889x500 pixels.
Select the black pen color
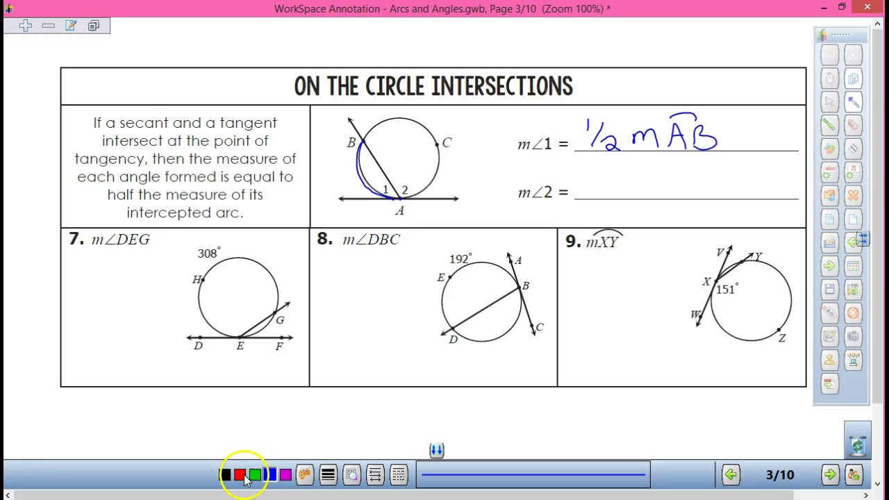tap(225, 475)
